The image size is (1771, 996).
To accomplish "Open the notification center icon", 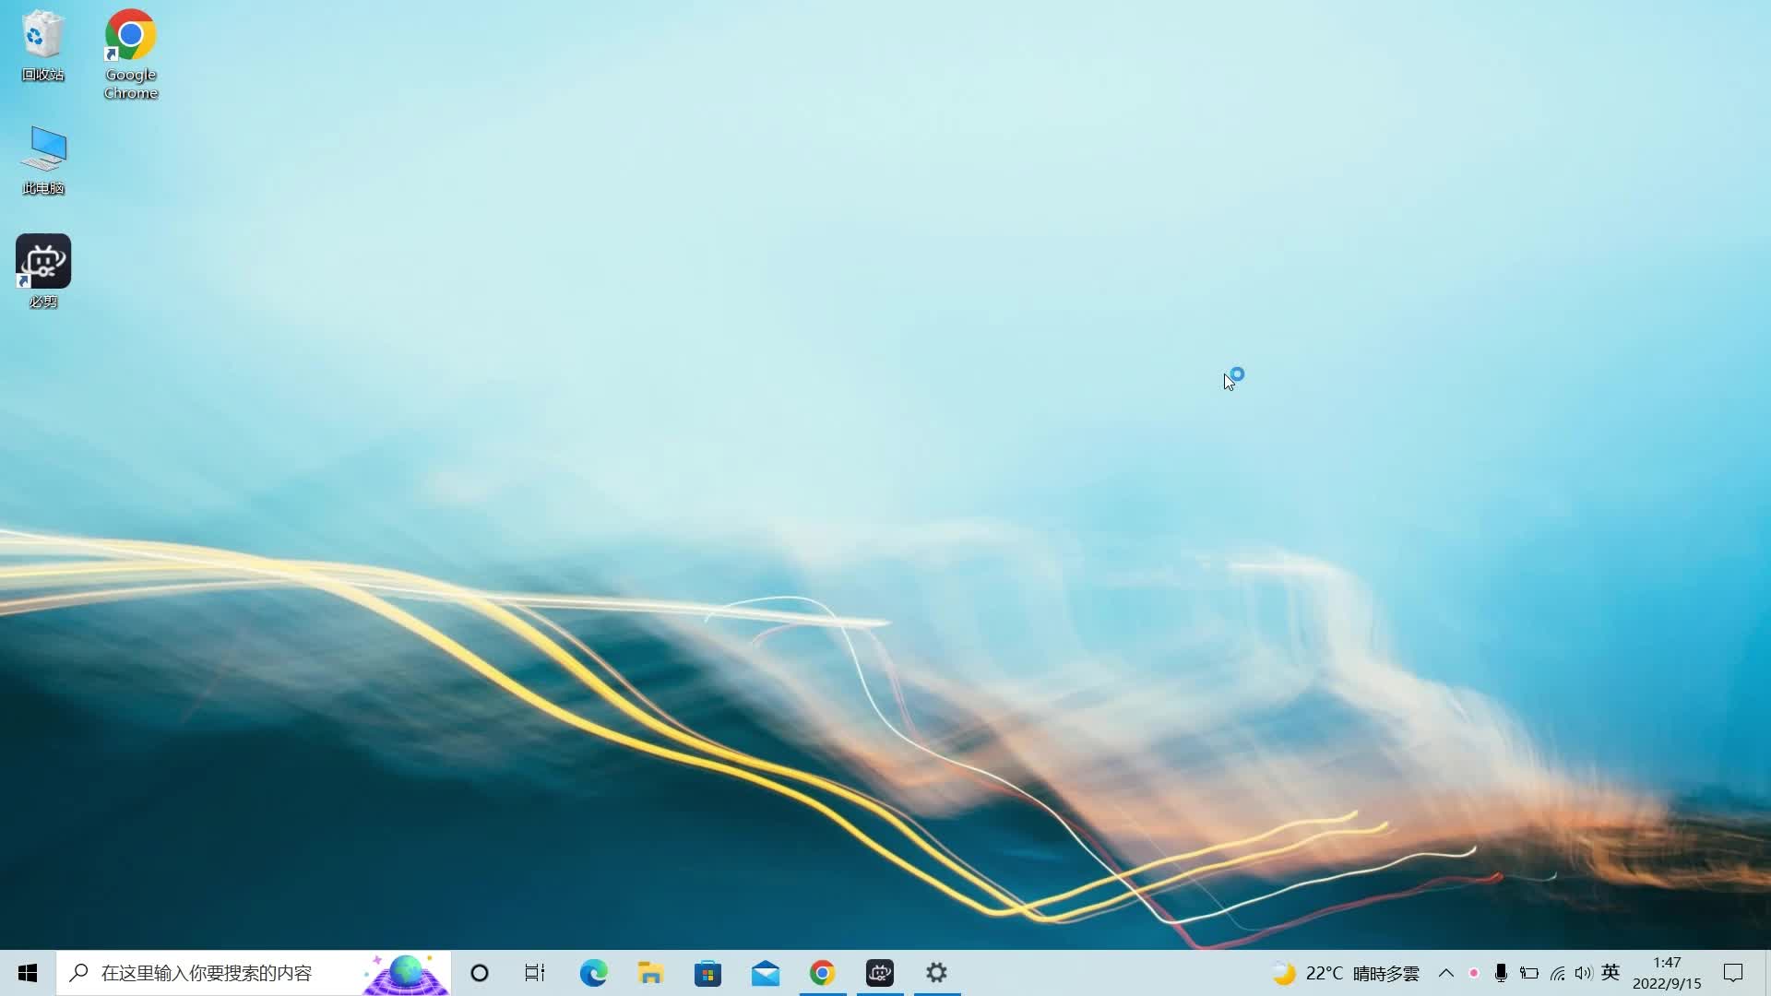I will (1733, 973).
